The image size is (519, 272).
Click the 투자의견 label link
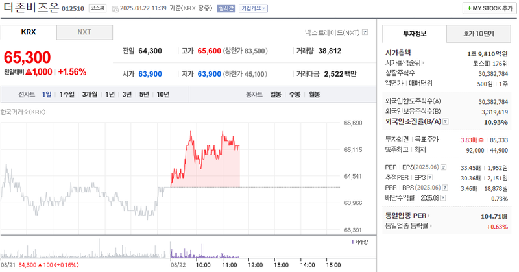point(397,140)
